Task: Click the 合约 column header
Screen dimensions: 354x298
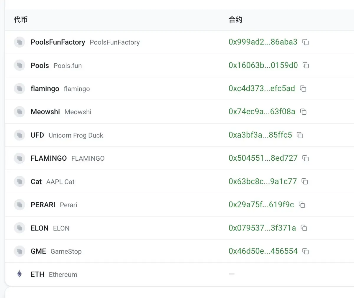Action: [x=235, y=20]
